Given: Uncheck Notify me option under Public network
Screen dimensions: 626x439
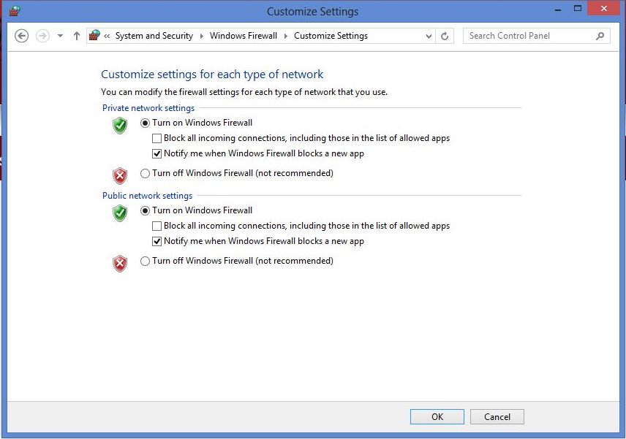Looking at the screenshot, I should coord(157,241).
